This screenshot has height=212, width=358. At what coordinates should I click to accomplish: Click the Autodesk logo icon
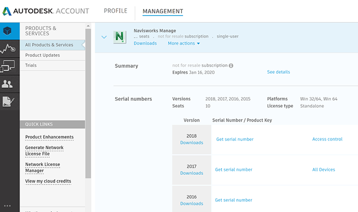7,11
